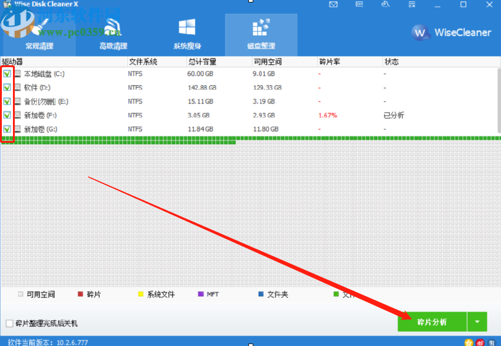Screen dimensions: 501x346
Task: Click the 系统瘦身 Windows logo icon
Action: tap(187, 27)
